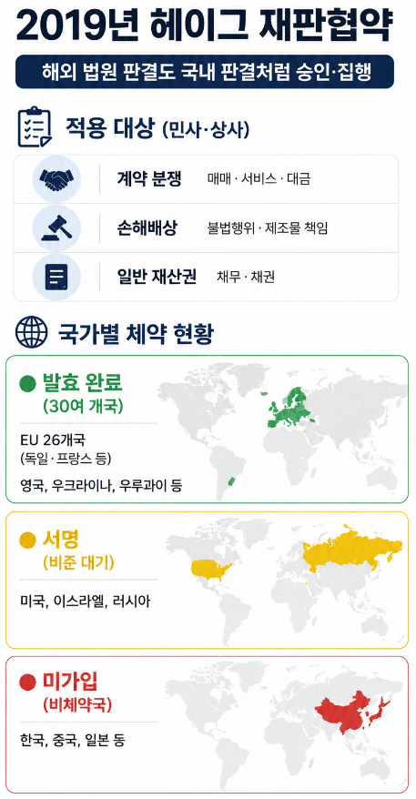Click the text (독일·프랑스 등)

click(66, 458)
